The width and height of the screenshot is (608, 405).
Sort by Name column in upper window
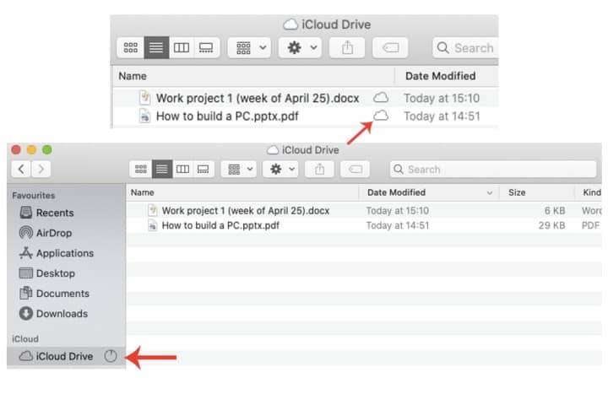click(x=254, y=76)
